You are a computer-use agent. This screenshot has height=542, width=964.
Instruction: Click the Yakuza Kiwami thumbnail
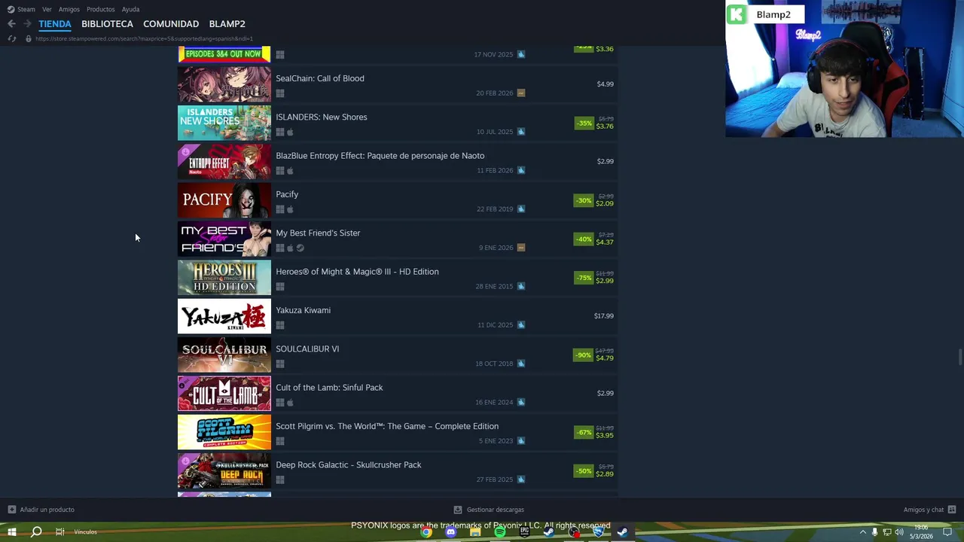[x=224, y=316]
